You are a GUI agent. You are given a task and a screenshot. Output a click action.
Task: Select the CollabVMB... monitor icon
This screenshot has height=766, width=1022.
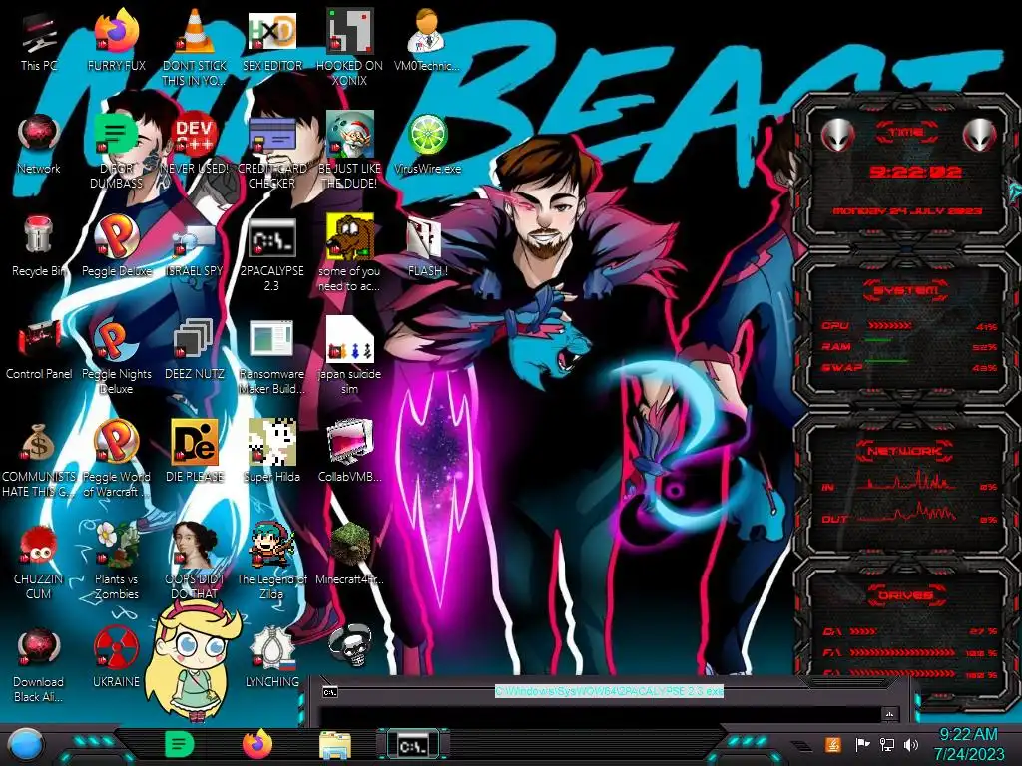[349, 451]
